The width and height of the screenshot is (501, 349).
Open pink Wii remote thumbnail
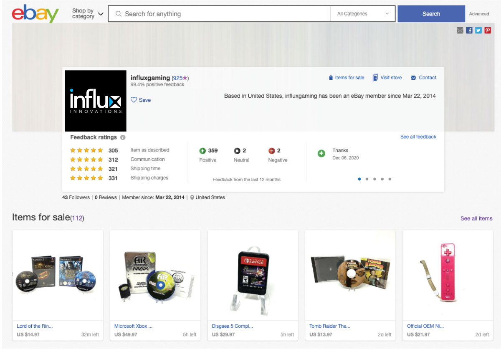(x=448, y=275)
